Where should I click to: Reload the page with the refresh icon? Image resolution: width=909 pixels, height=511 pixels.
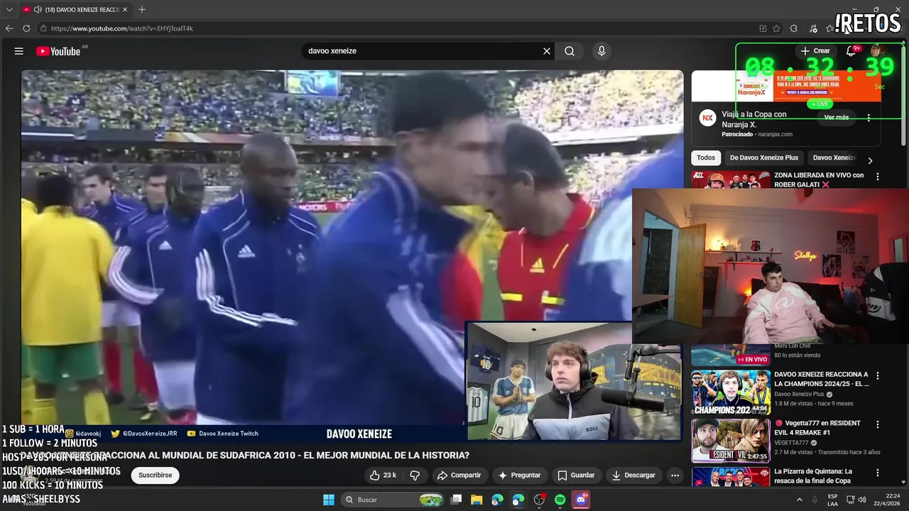[26, 28]
